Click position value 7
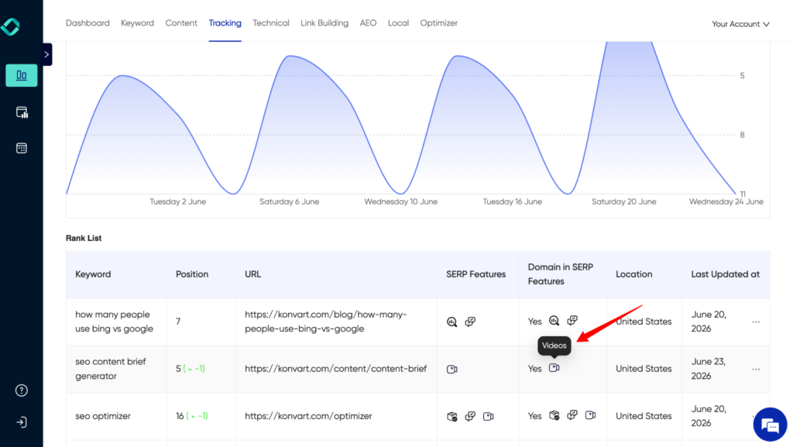The image size is (793, 447). pos(178,321)
